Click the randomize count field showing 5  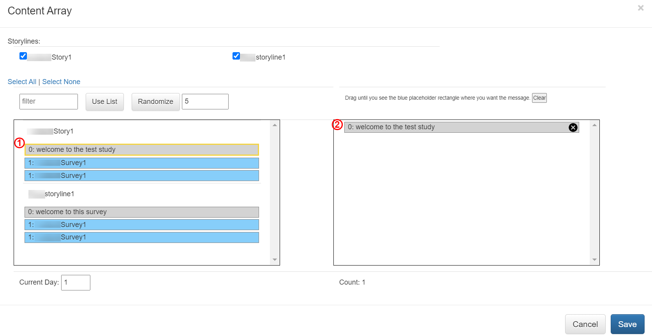click(205, 102)
